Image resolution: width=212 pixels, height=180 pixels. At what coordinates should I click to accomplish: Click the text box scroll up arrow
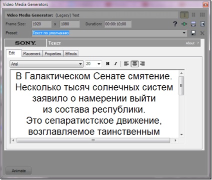point(181,73)
